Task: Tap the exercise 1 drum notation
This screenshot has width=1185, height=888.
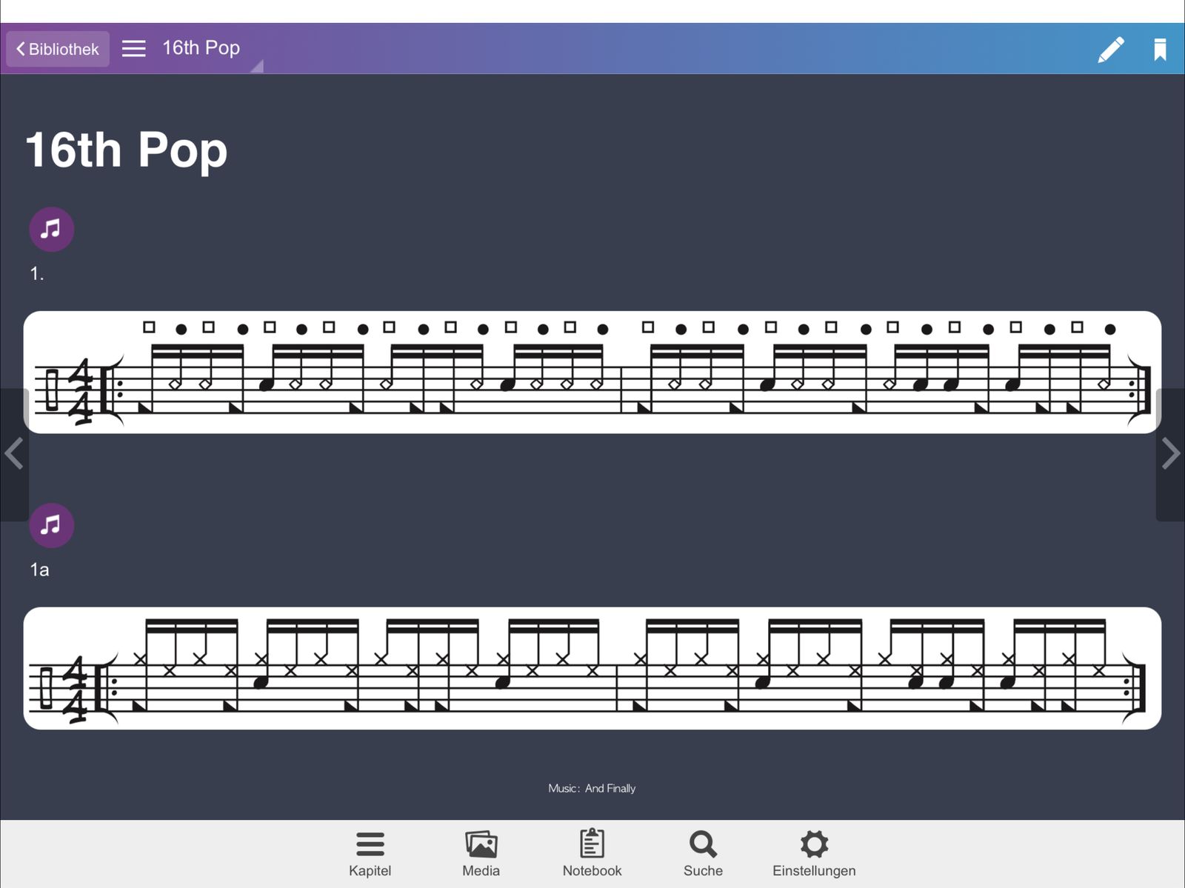Action: [x=592, y=372]
